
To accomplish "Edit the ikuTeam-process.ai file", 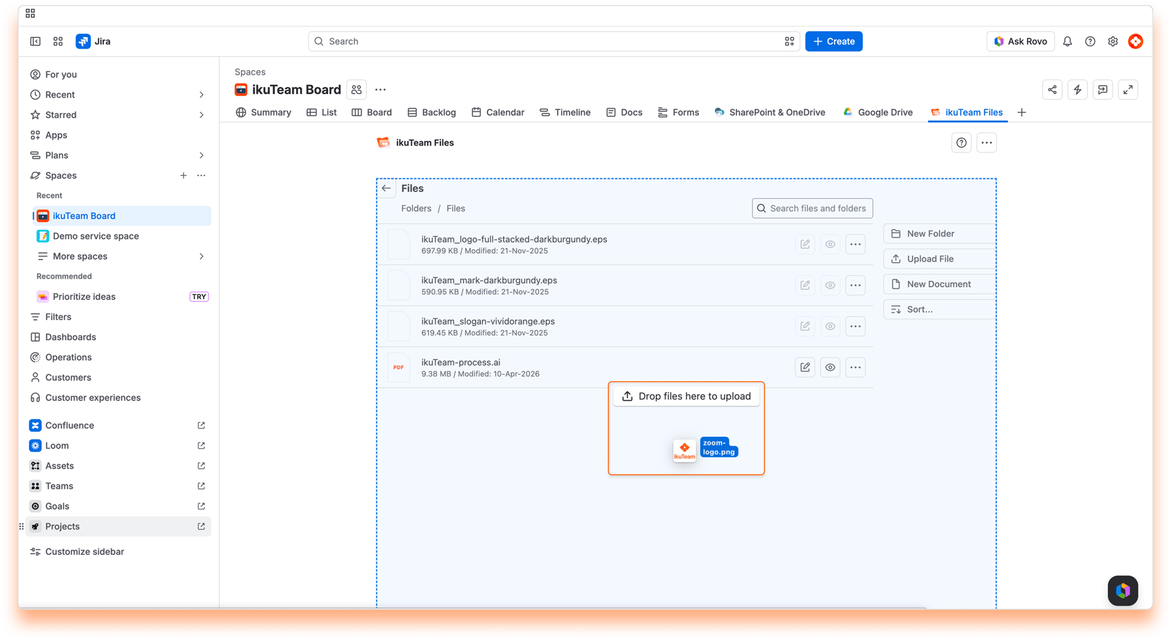I will pos(805,367).
